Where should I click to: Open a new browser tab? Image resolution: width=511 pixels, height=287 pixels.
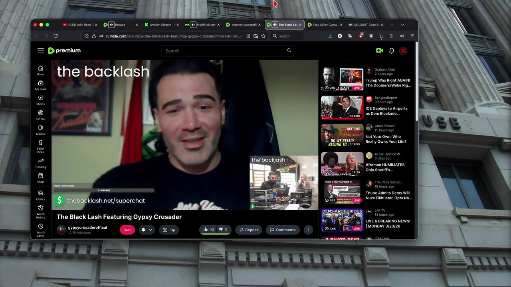392,25
